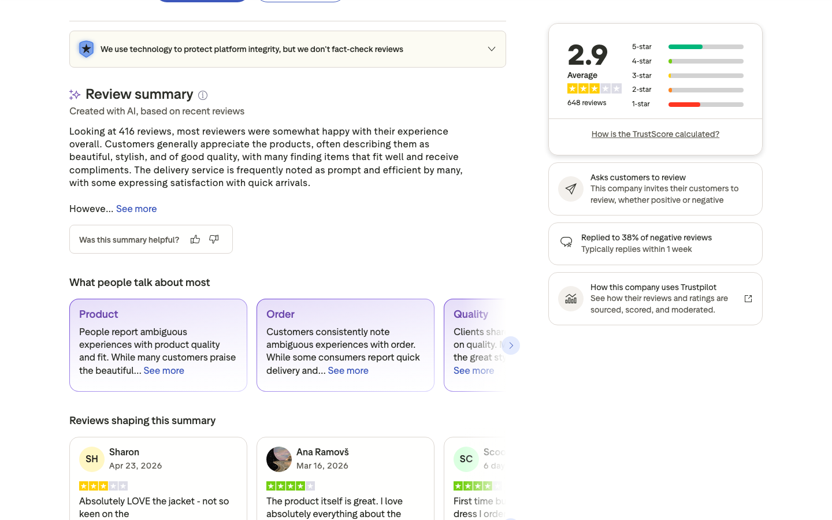The height and width of the screenshot is (520, 832).
Task: Click 'See more' after 'Howeve...' summary text
Action: coord(136,209)
